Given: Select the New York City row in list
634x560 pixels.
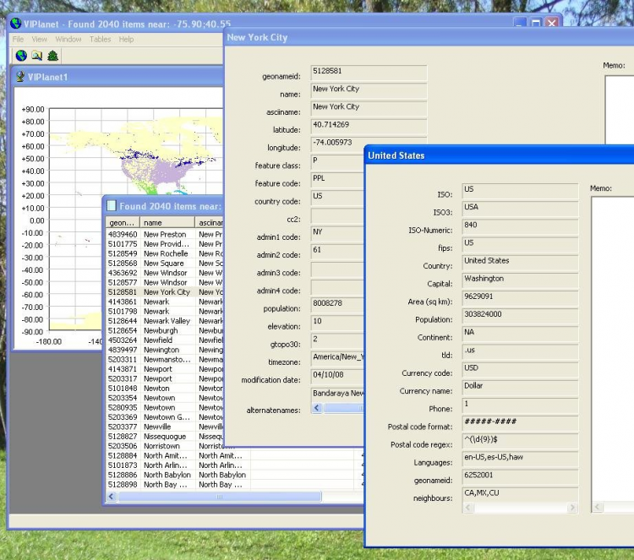Looking at the screenshot, I should tap(167, 292).
